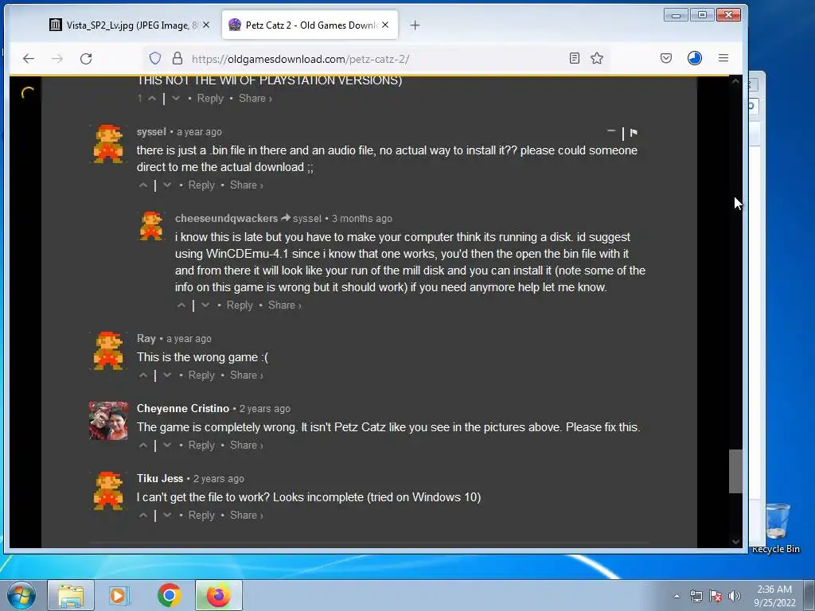Open Firefox hamburger application menu
815x611 pixels.
coord(723,58)
